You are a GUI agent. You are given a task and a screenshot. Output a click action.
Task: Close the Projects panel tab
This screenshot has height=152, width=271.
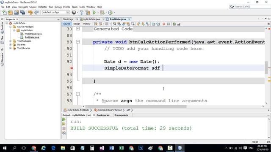coord(17,19)
